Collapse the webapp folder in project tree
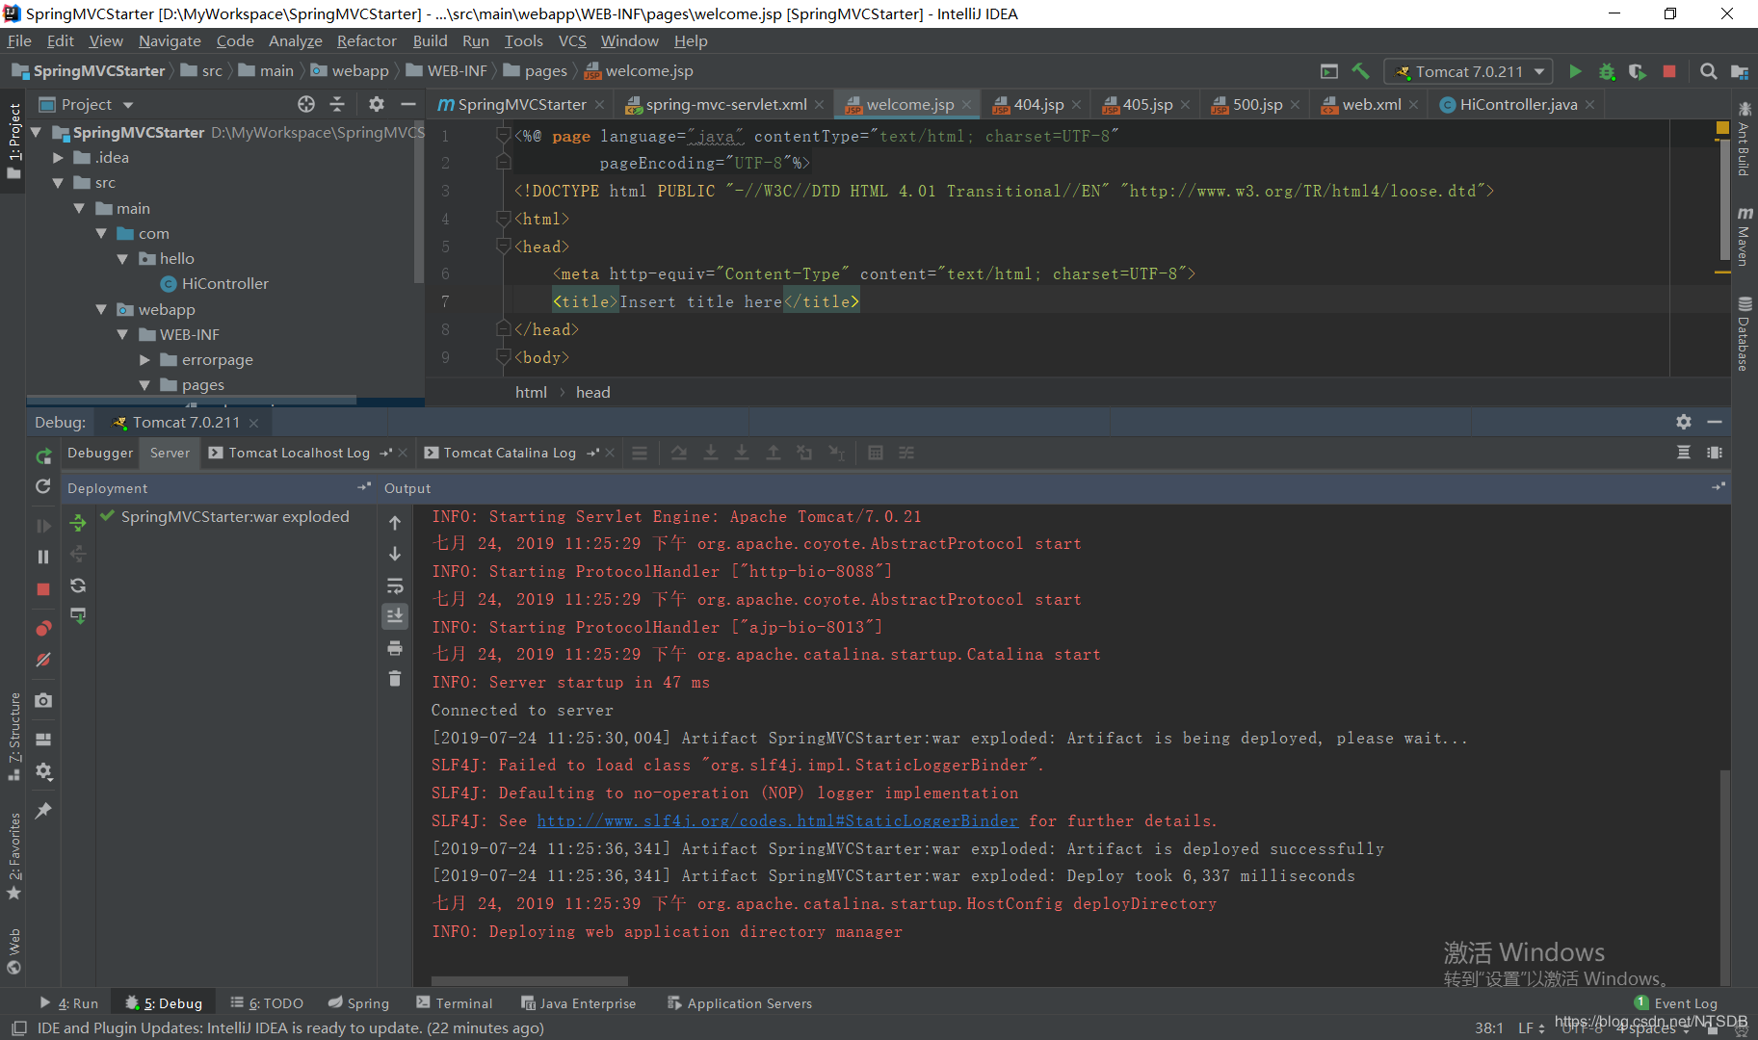Viewport: 1758px width, 1040px height. 101,309
